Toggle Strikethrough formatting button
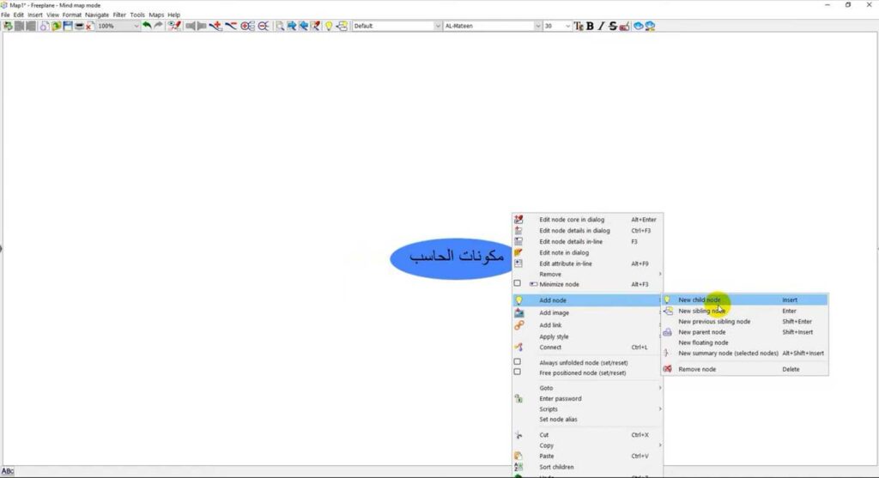 click(x=613, y=26)
